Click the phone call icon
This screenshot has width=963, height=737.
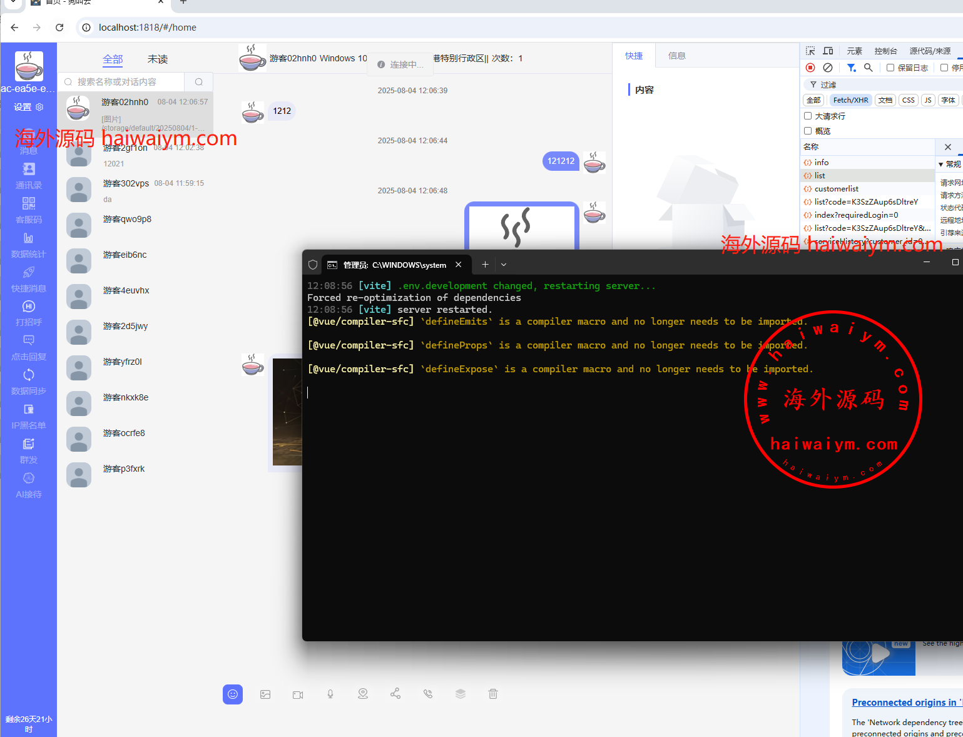[x=428, y=694]
